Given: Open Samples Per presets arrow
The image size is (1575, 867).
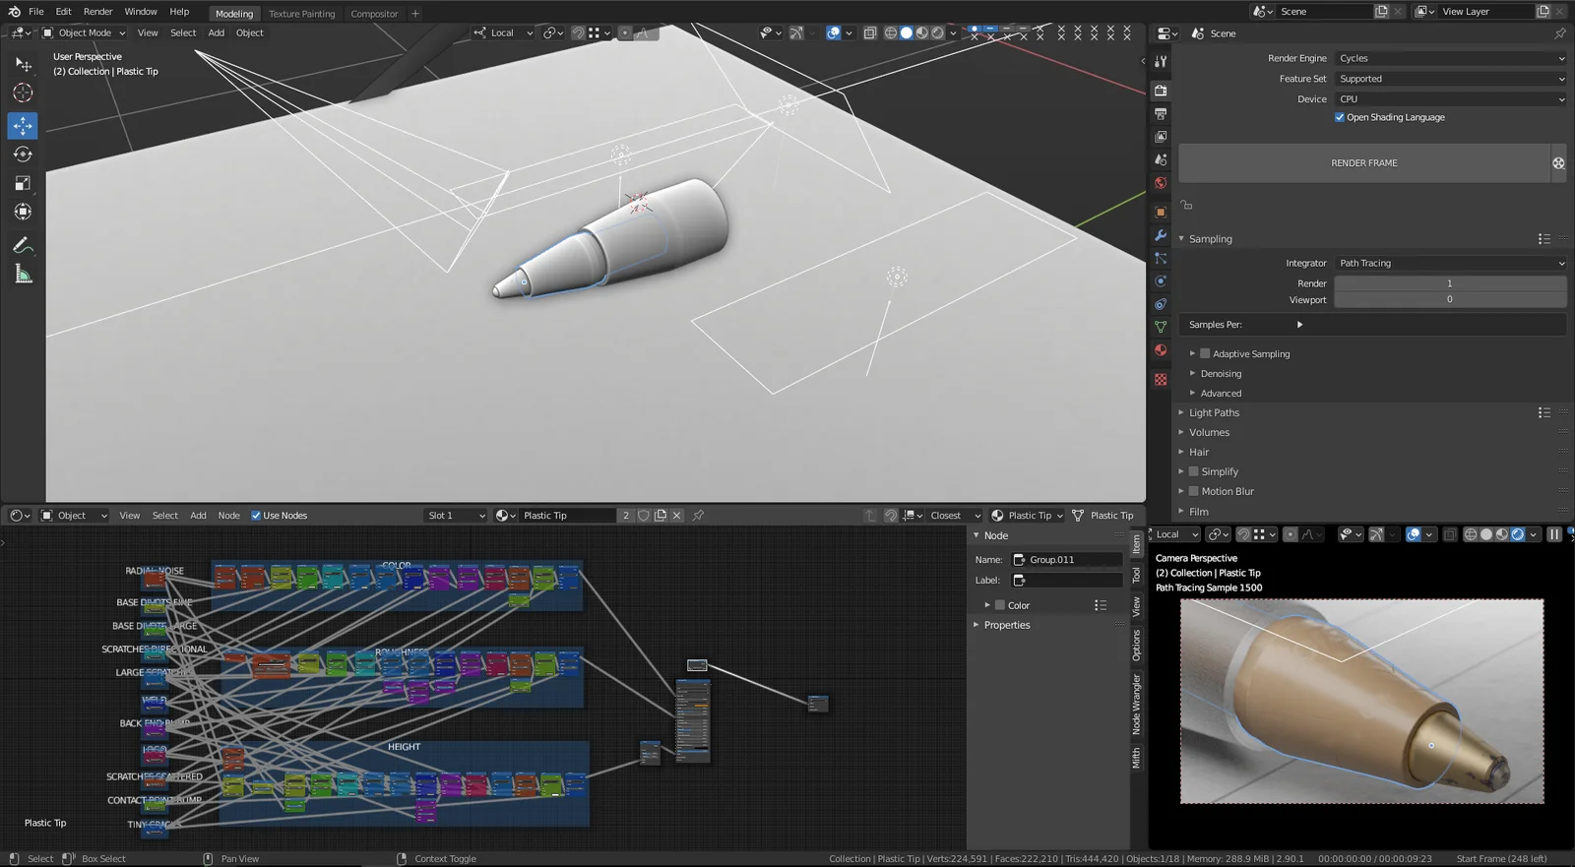Looking at the screenshot, I should coord(1300,325).
